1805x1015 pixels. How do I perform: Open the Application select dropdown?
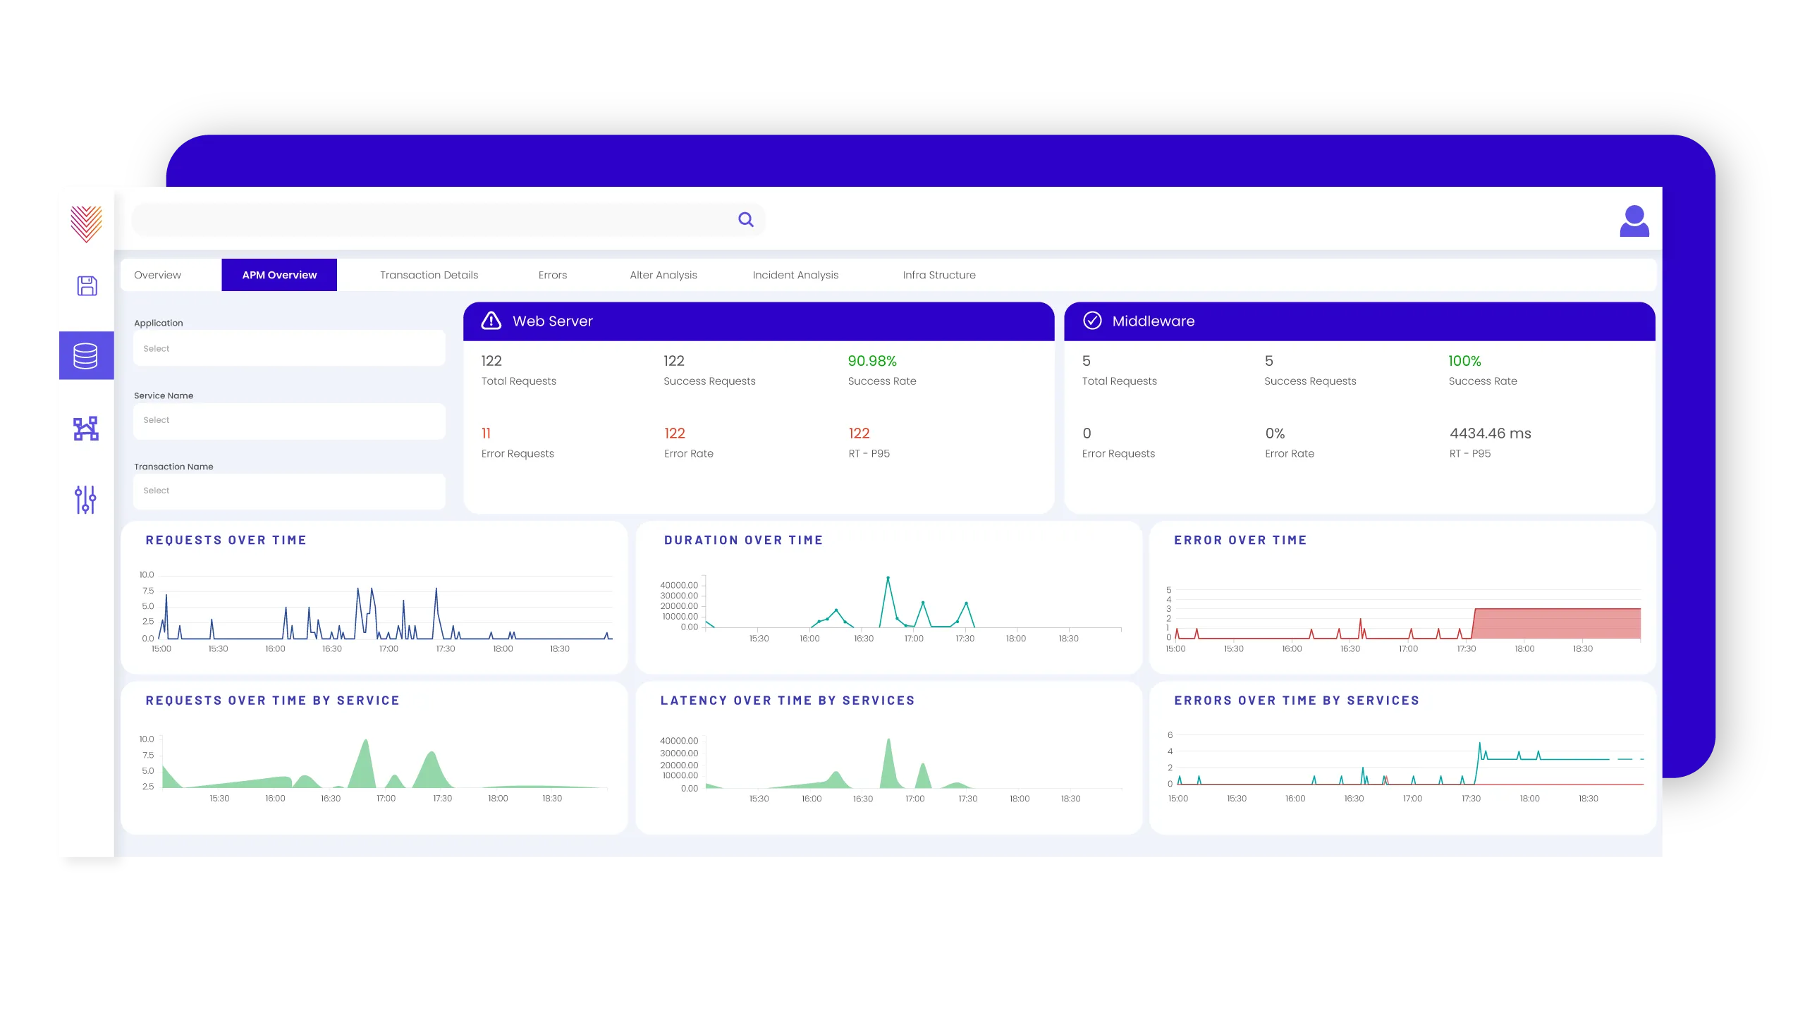click(289, 348)
